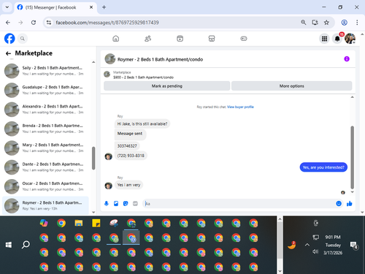This screenshot has width=365, height=274.
Task: Open the browser zoom magnifier icon
Action: point(304,23)
